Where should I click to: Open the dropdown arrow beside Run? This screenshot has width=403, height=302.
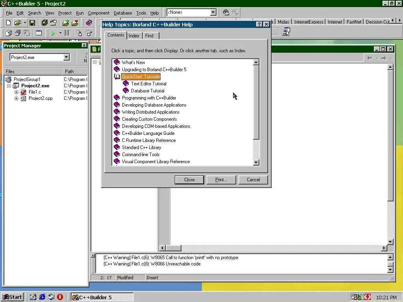(x=60, y=33)
